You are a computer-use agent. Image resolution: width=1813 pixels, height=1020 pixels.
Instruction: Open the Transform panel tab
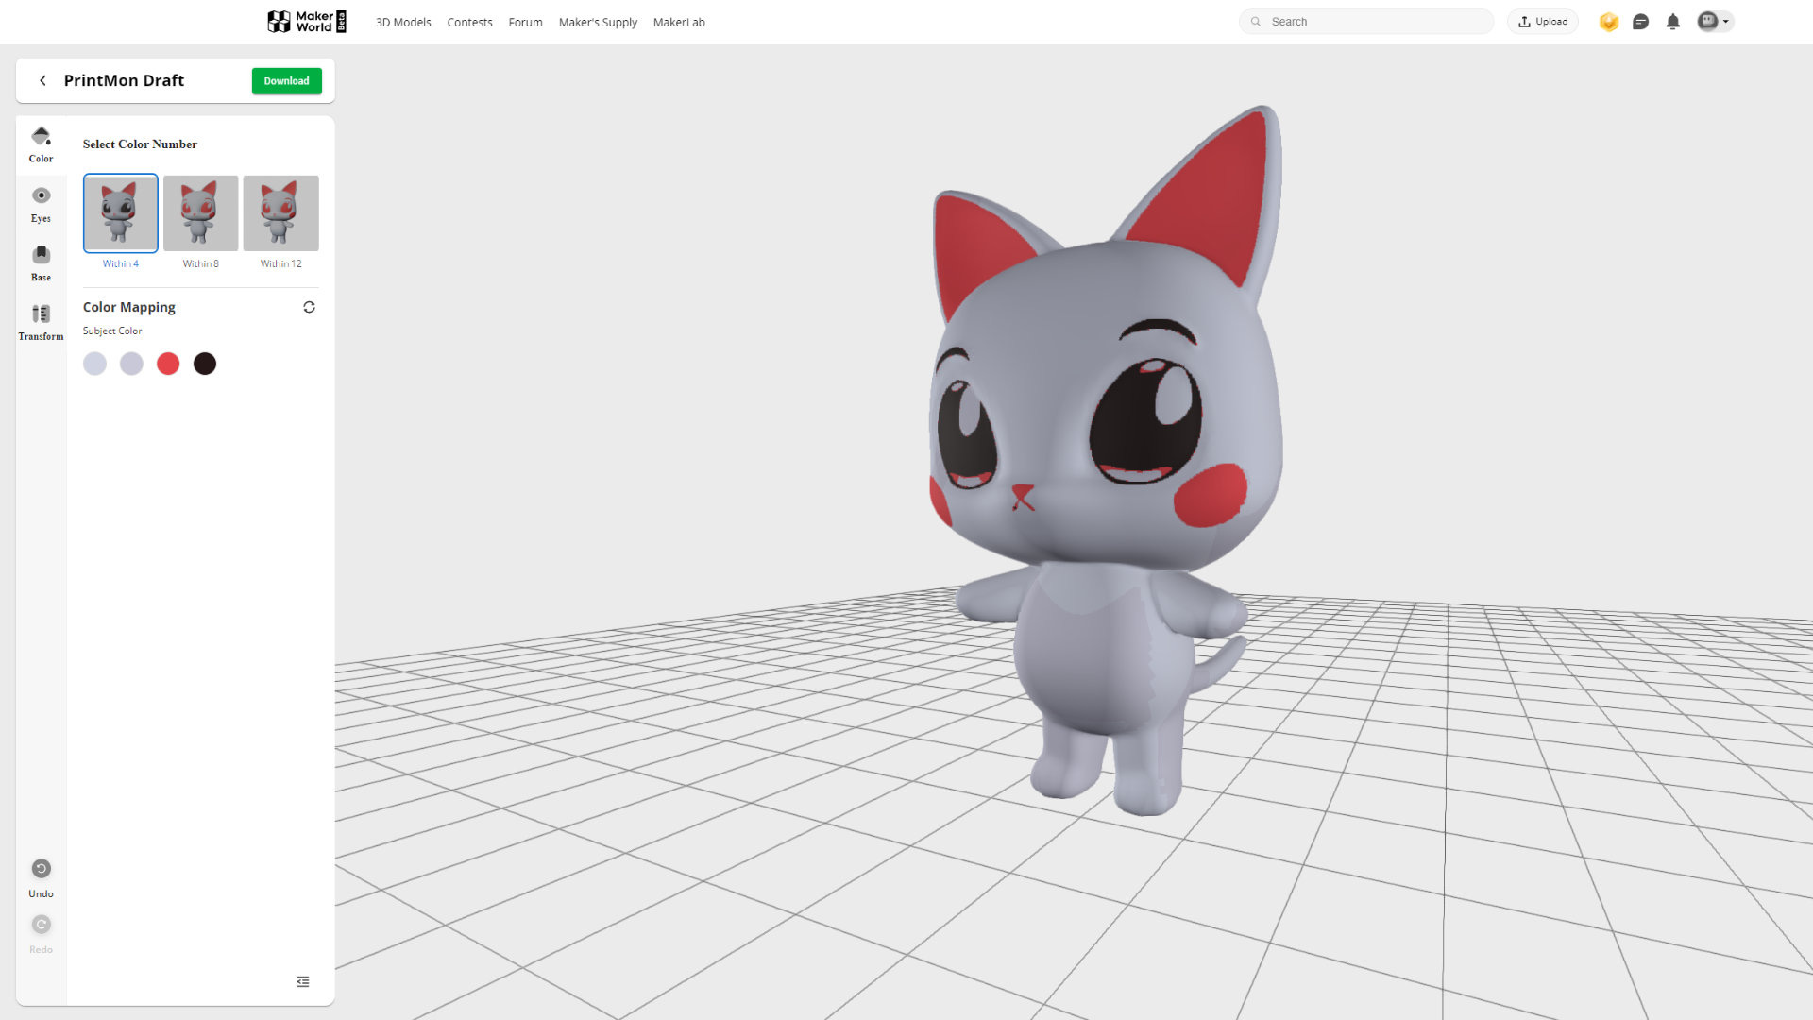tap(41, 322)
